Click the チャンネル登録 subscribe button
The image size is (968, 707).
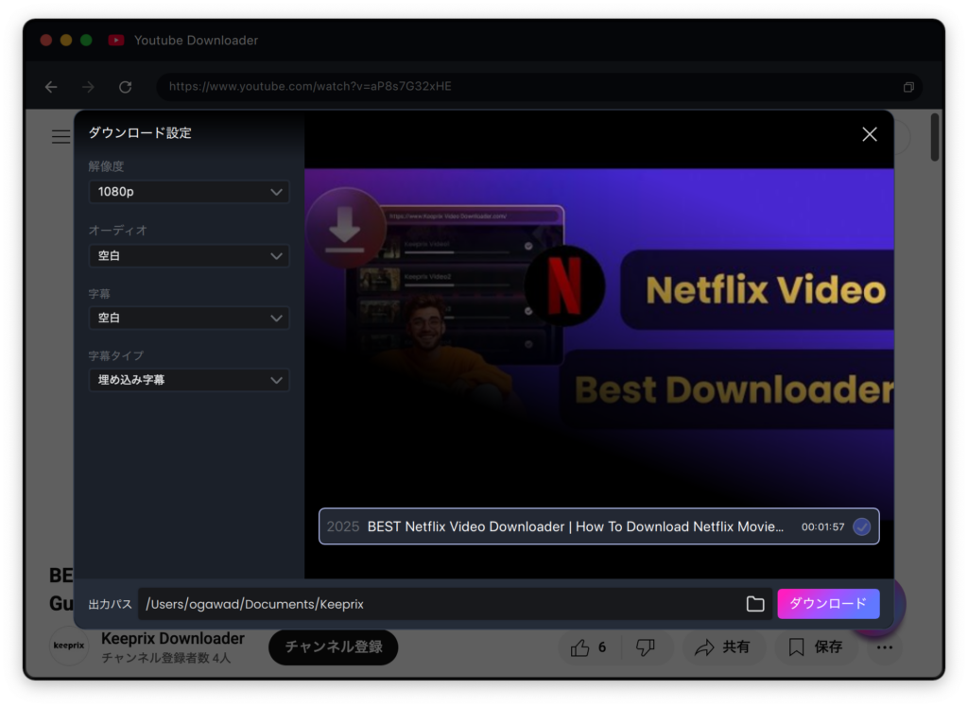[x=334, y=647]
